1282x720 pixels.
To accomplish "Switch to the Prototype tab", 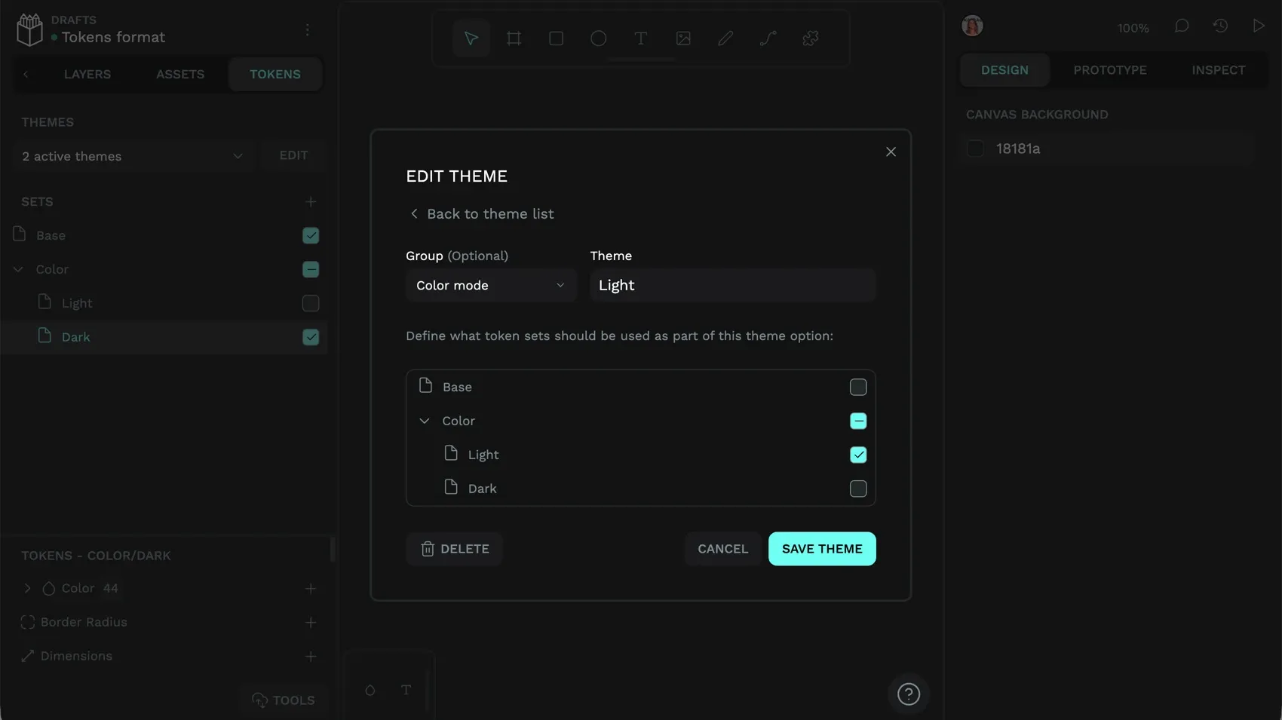I will (1110, 69).
